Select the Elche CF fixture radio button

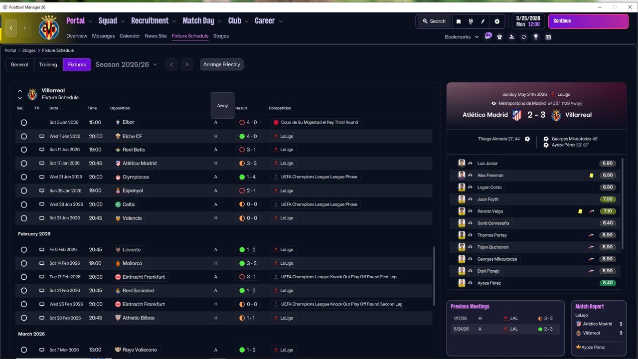tap(24, 136)
